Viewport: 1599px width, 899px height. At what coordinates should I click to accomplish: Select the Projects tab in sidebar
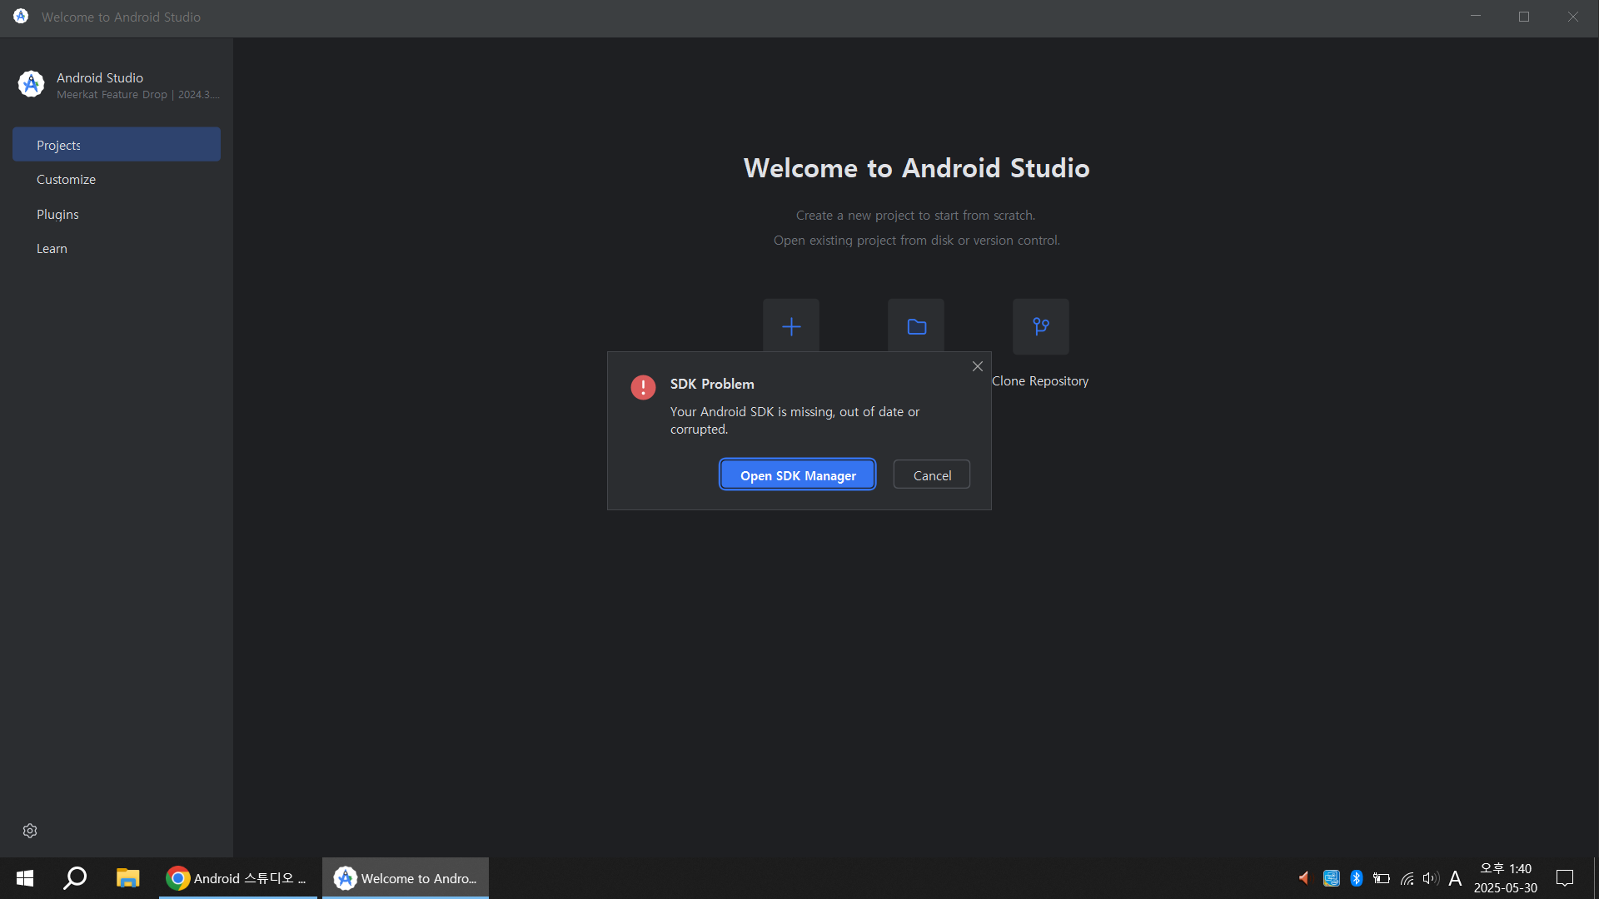117,144
